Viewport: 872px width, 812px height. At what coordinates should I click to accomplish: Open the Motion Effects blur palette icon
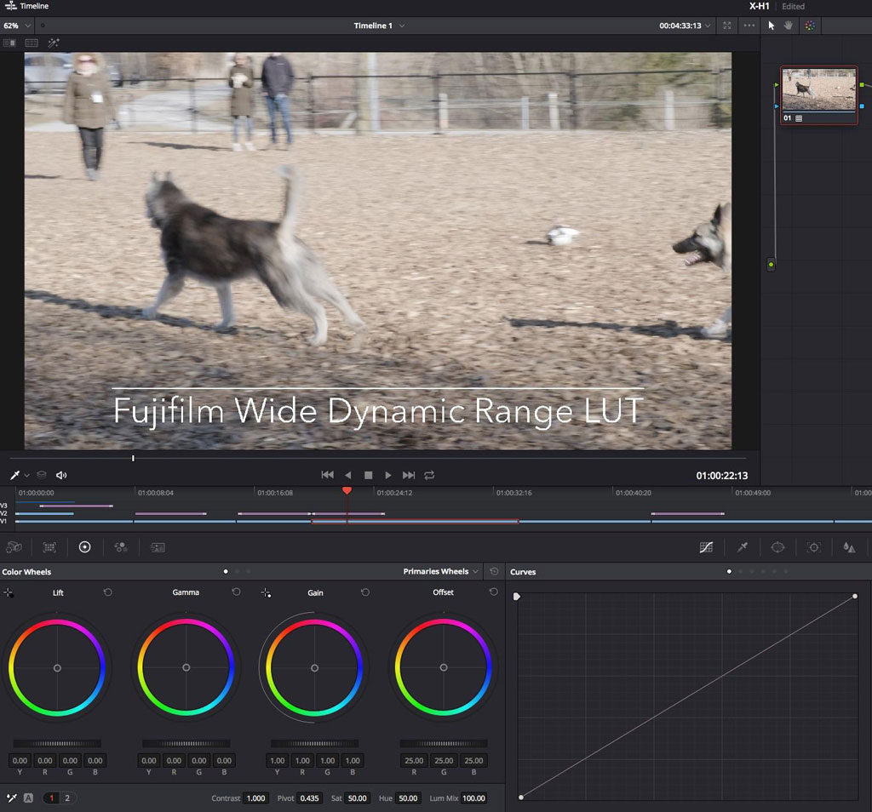849,547
